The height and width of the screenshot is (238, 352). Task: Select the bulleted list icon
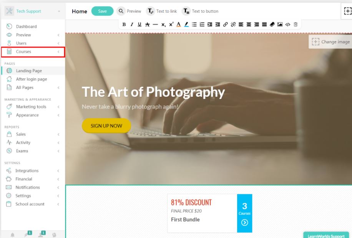(194, 25)
